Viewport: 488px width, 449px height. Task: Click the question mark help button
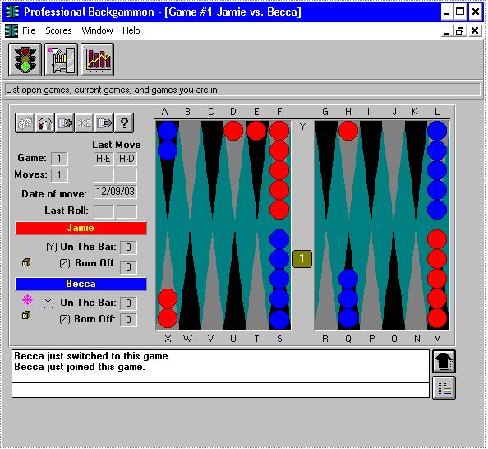point(124,123)
